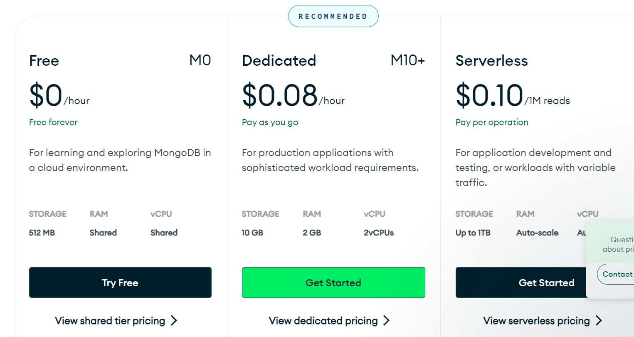
Task: Click the arrow icon next to dedicated pricing
Action: (387, 321)
